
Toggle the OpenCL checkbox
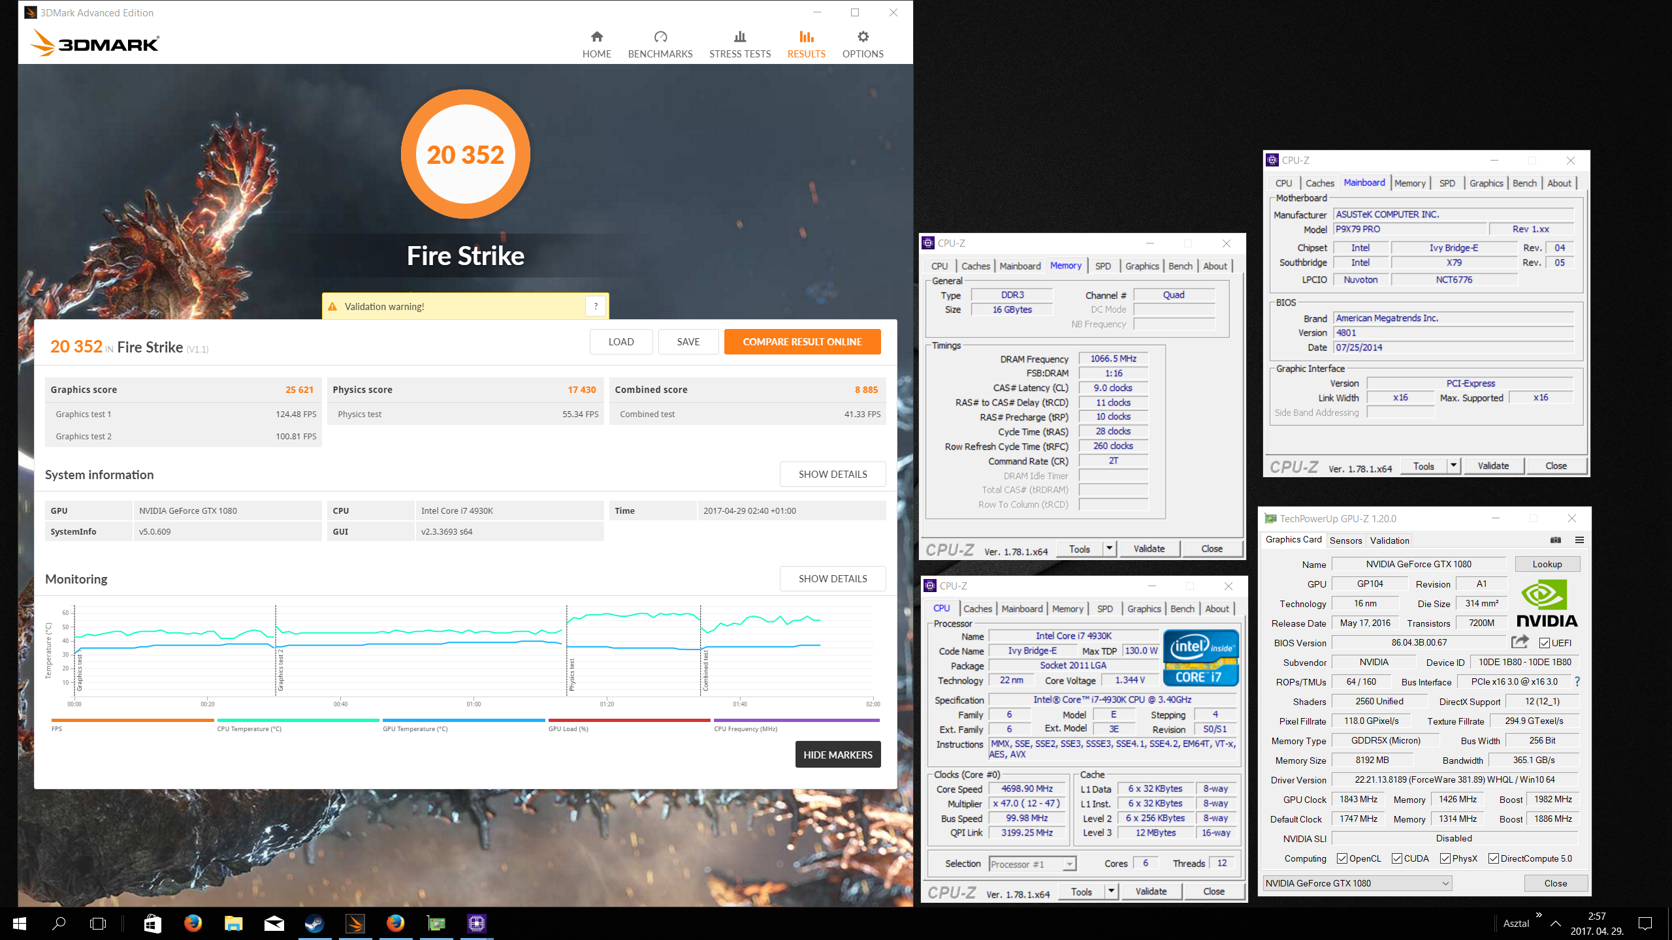pos(1342,858)
